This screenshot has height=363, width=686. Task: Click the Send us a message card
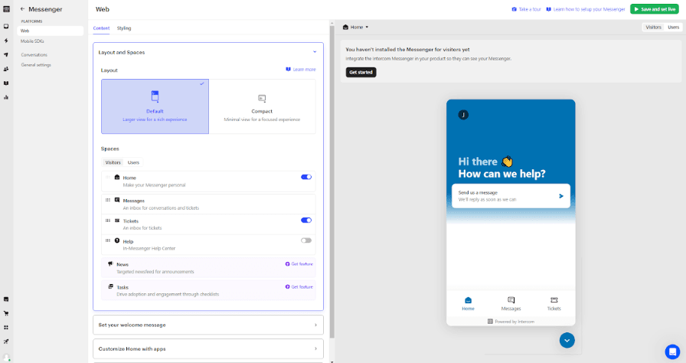[x=511, y=196]
